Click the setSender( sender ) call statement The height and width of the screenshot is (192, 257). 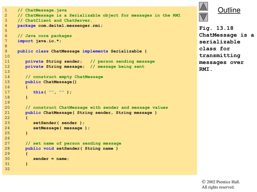point(59,123)
